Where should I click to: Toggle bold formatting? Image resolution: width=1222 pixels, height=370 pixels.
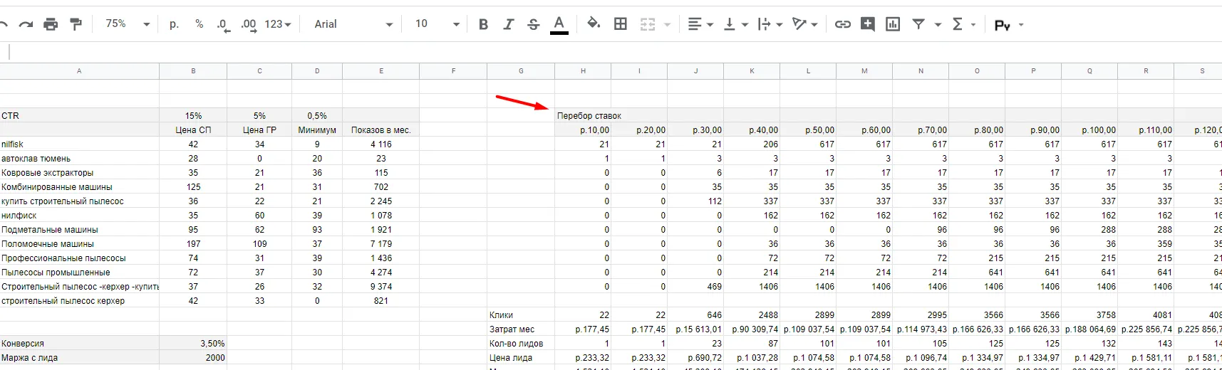(x=484, y=24)
